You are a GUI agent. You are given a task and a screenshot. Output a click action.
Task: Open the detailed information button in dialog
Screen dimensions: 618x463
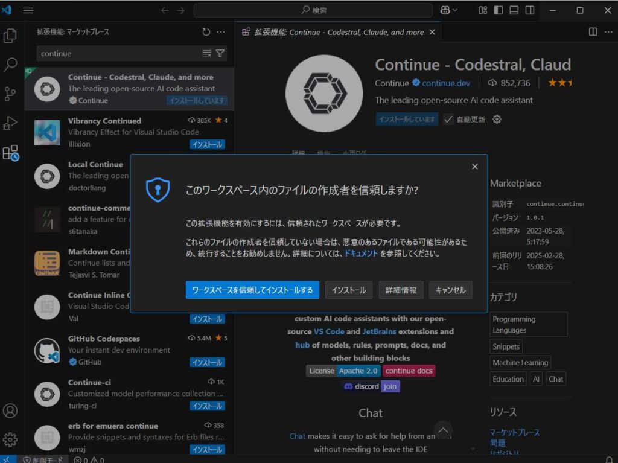coord(401,290)
